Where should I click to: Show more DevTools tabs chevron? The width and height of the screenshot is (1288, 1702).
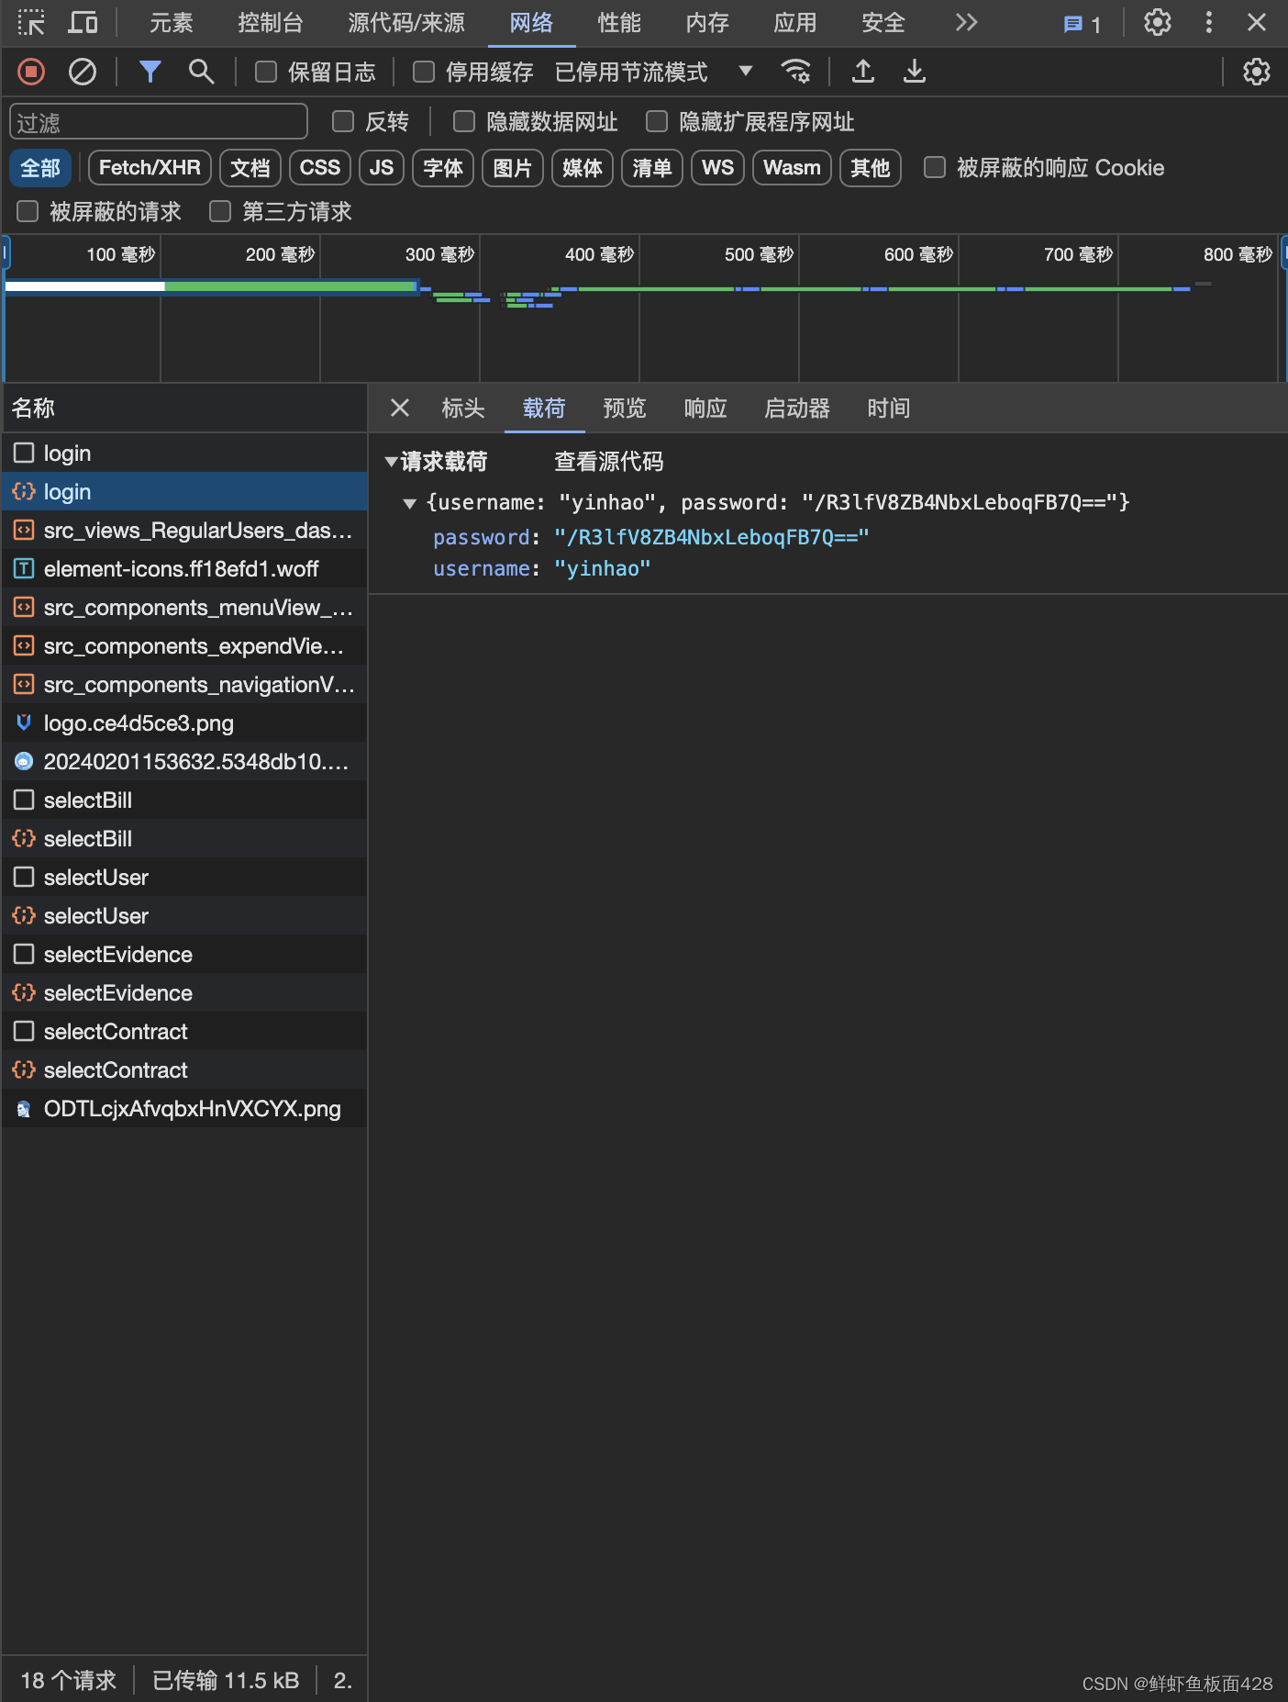[x=966, y=22]
